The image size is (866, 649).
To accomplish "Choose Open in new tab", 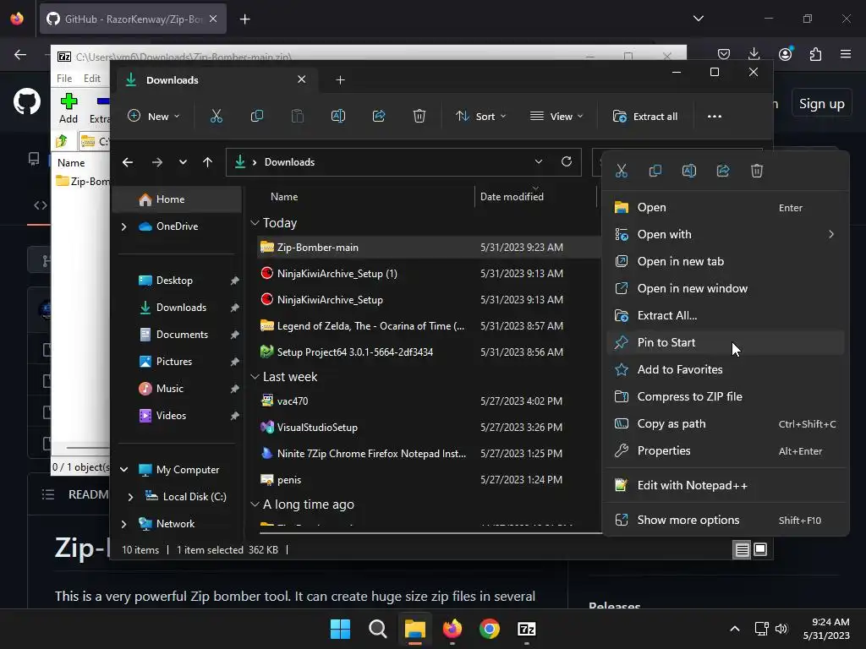I will click(x=725, y=262).
